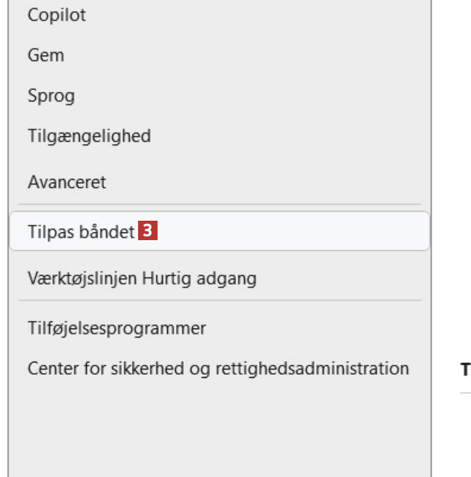Image resolution: width=471 pixels, height=477 pixels.
Task: Click Tilføjelsesprogrammer below the second separator
Action: tap(117, 328)
